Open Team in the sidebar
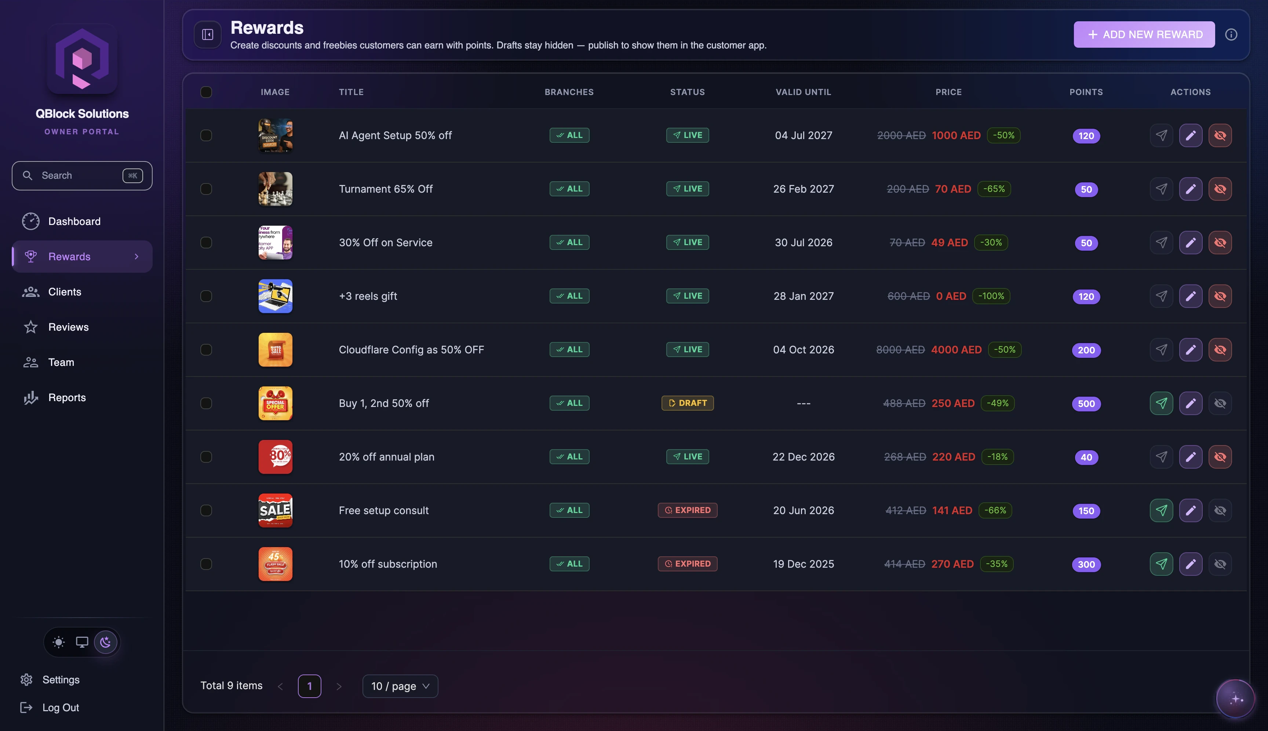1268x731 pixels. [82, 362]
